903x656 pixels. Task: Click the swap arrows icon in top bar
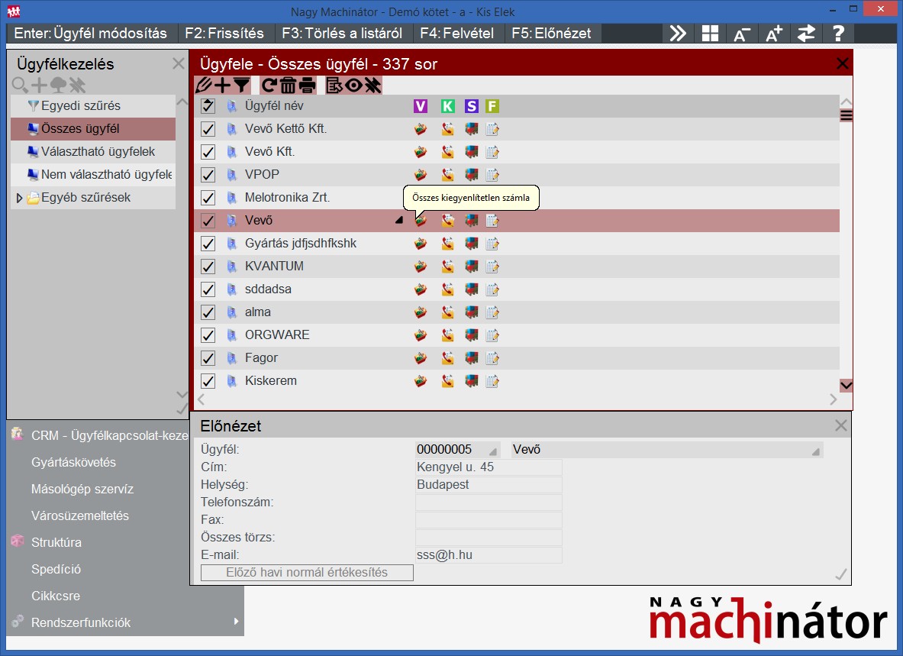[x=806, y=34]
